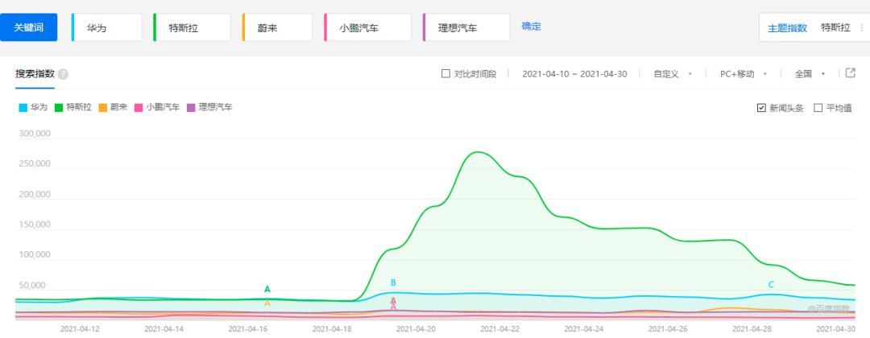Toggle the 小鹏汽车 pink legend swatch
This screenshot has height=338, width=870.
(139, 108)
